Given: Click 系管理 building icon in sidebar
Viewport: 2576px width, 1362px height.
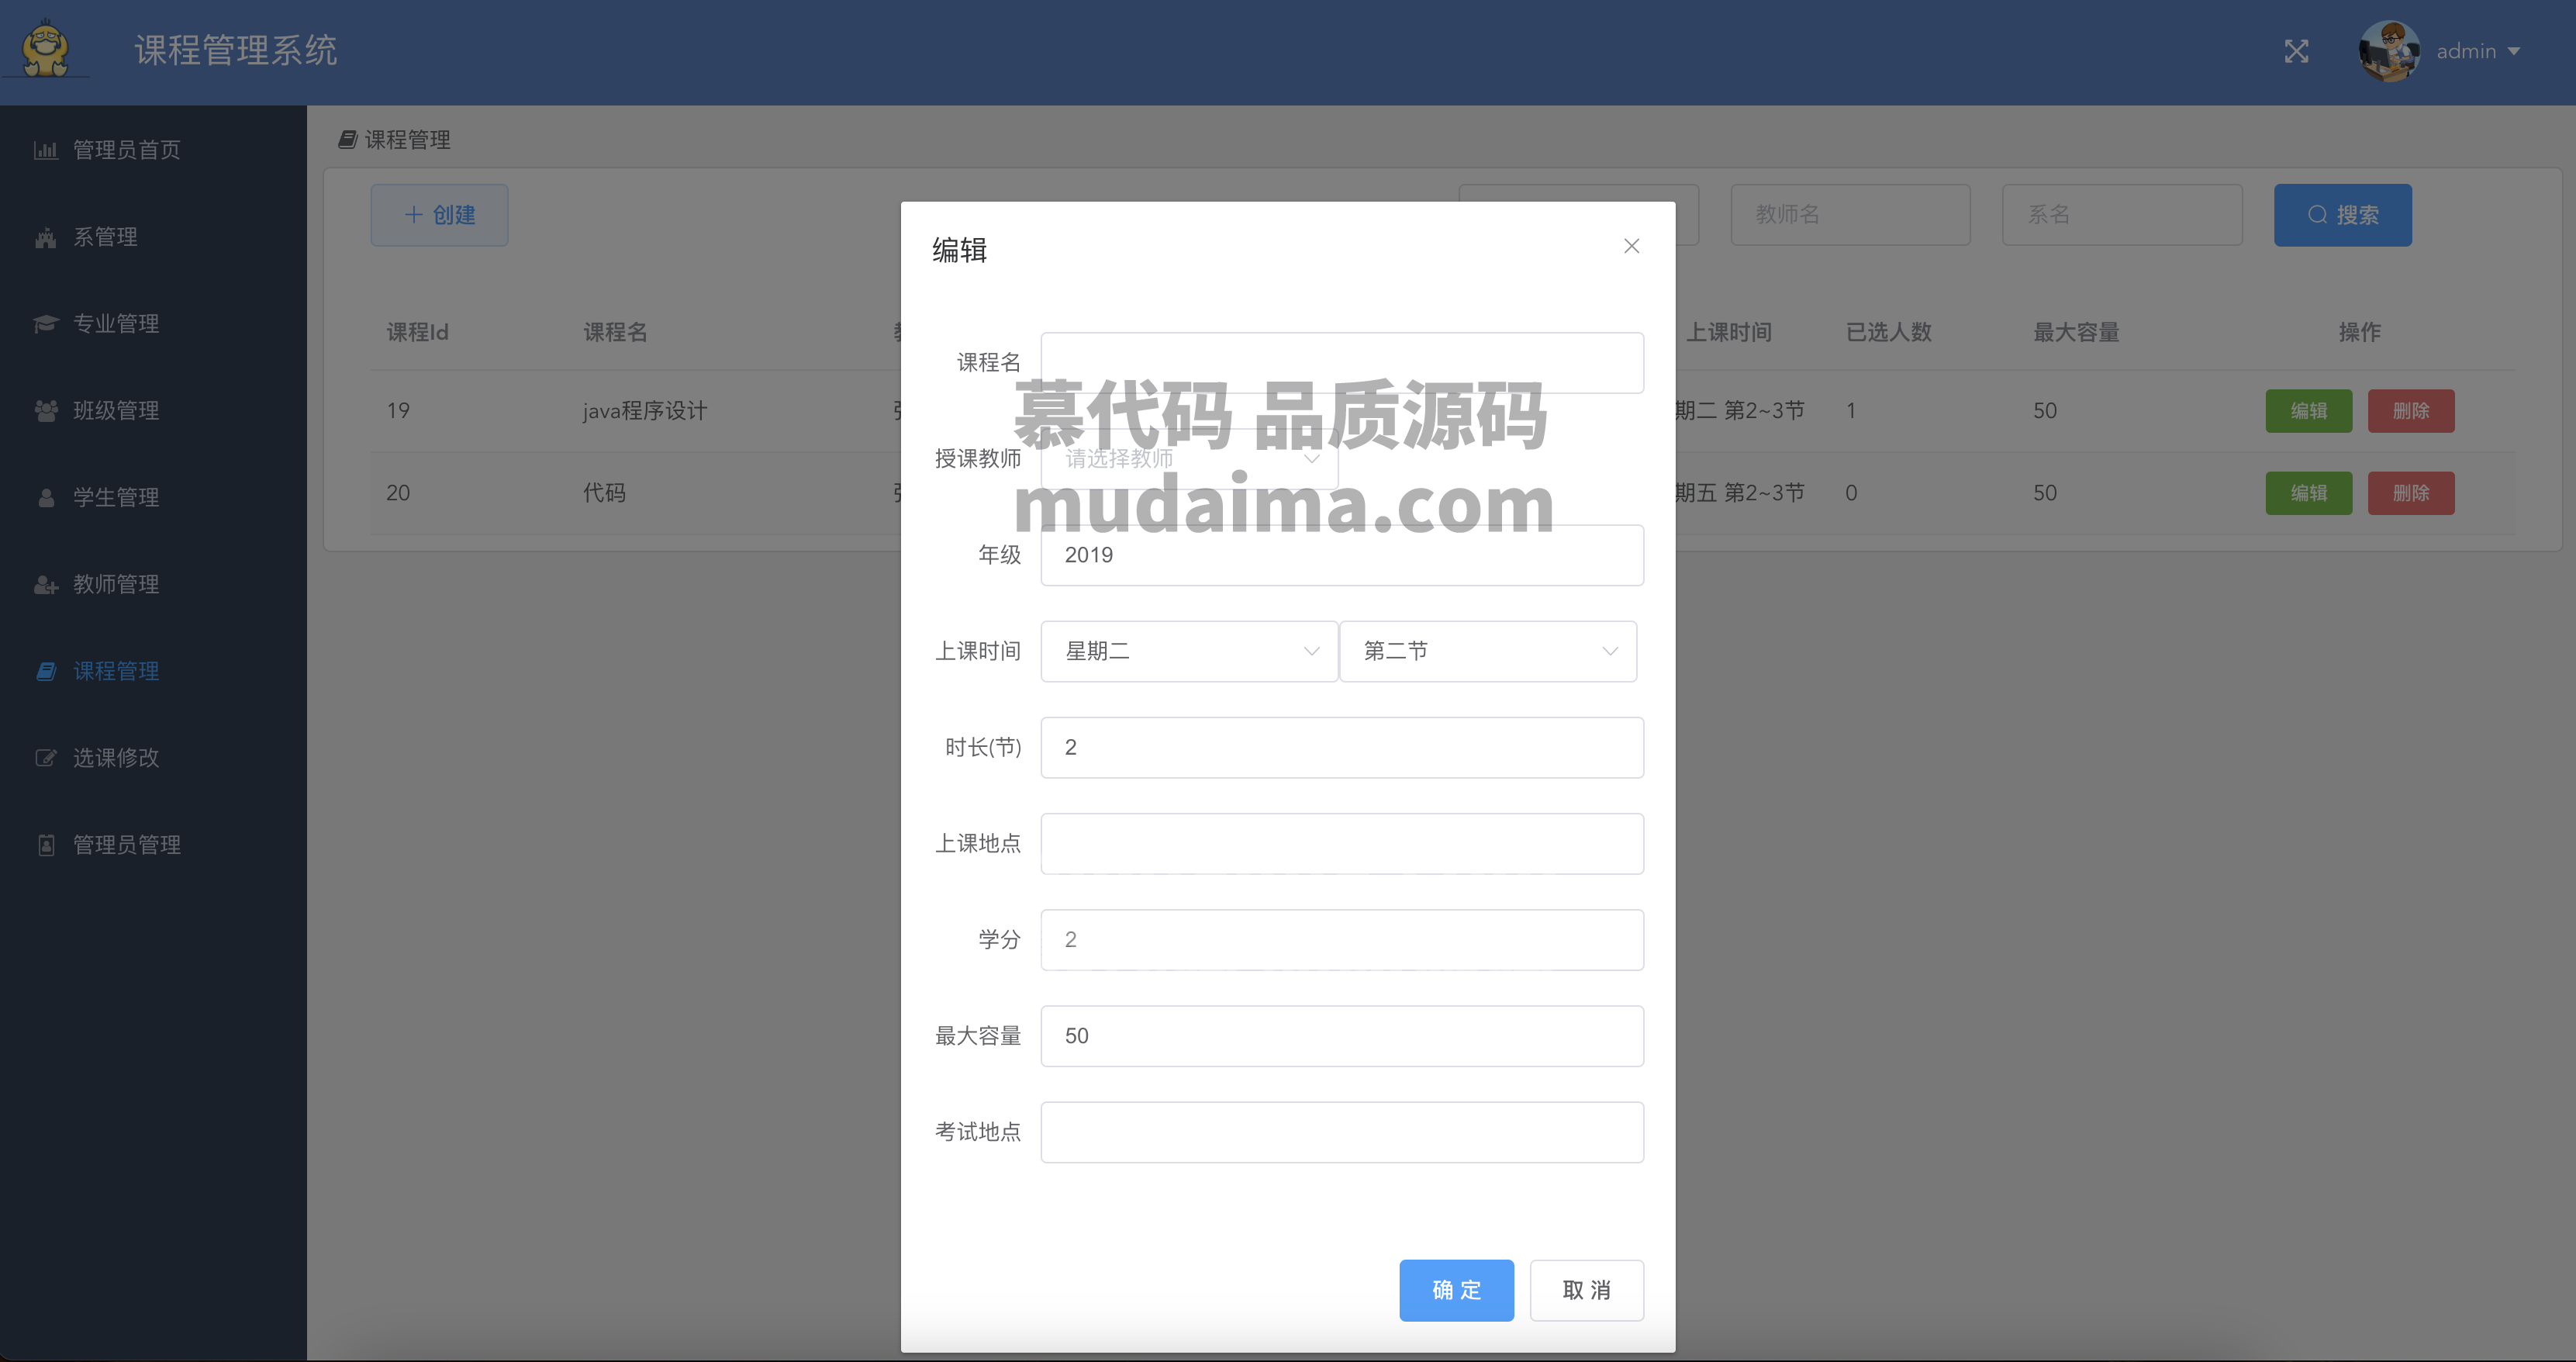Looking at the screenshot, I should tap(46, 237).
